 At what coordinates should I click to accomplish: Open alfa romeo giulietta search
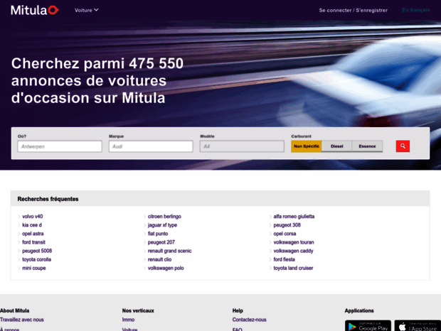294,217
